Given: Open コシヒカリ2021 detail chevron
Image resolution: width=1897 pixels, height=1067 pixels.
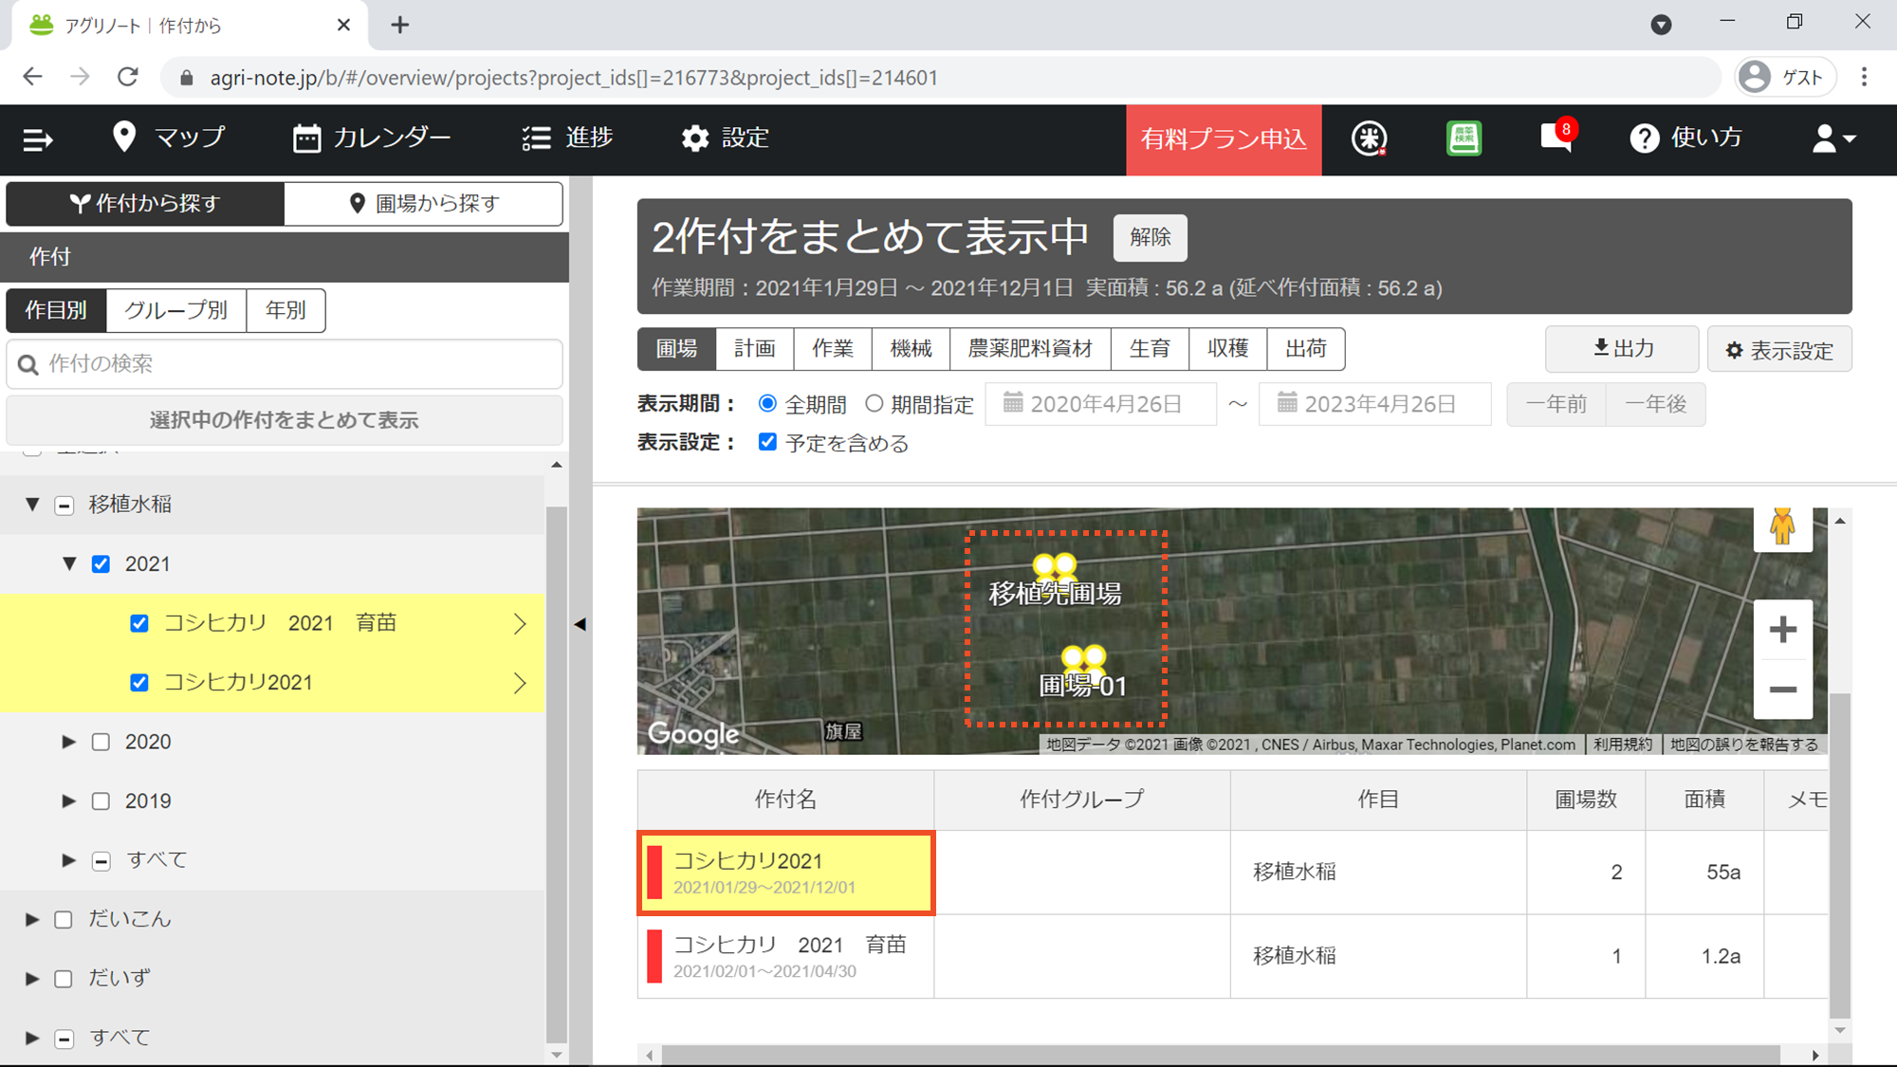Looking at the screenshot, I should pyautogui.click(x=520, y=683).
